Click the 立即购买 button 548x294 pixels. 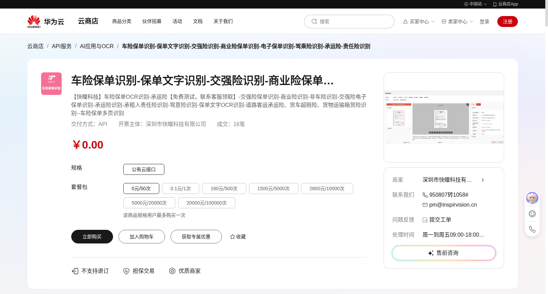(92, 237)
